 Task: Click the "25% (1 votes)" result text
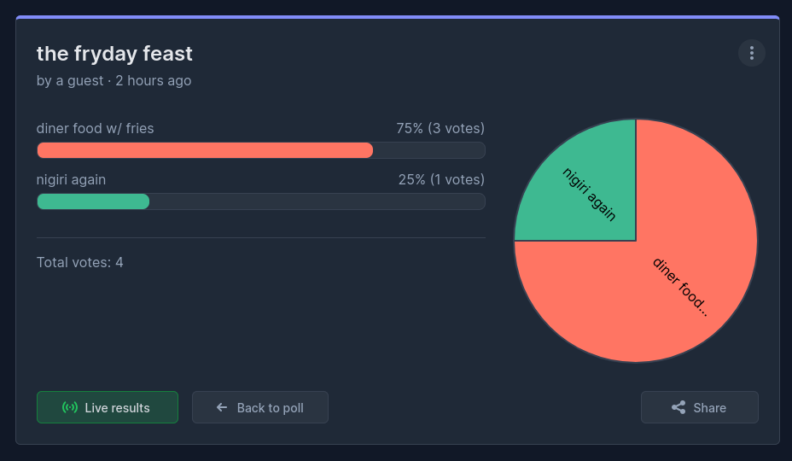click(441, 180)
